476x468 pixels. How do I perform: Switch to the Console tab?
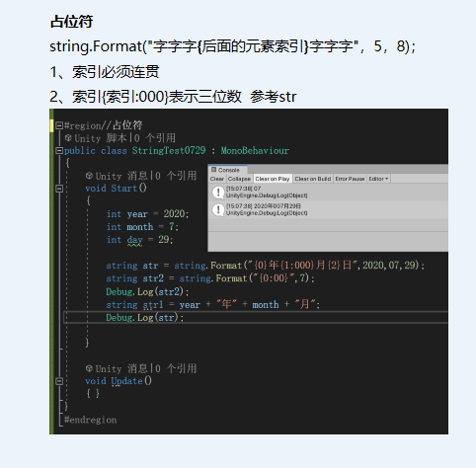pos(227,170)
